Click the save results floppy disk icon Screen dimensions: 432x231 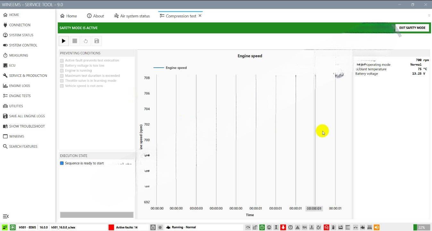pyautogui.click(x=96, y=41)
